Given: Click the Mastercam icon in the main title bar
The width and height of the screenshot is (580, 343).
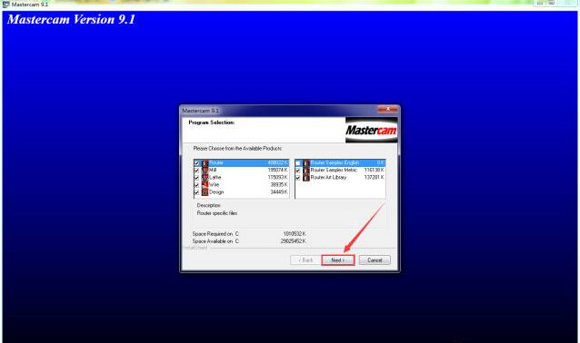Looking at the screenshot, I should point(5,4).
